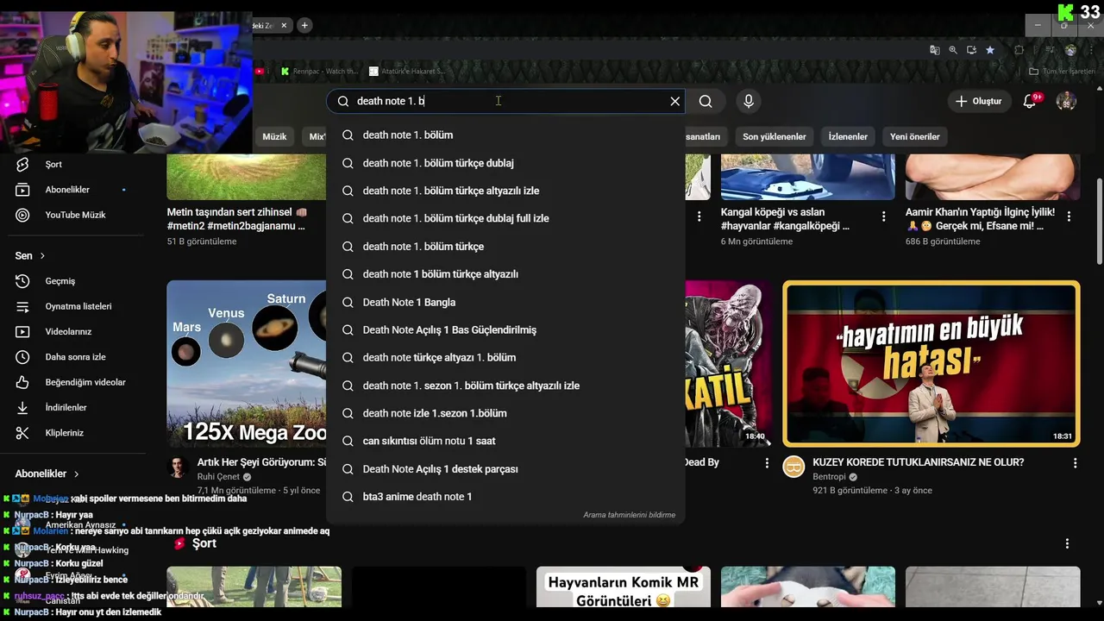Expand the Abonelikler section heading
Screen dimensions: 1104x621
[47, 474]
